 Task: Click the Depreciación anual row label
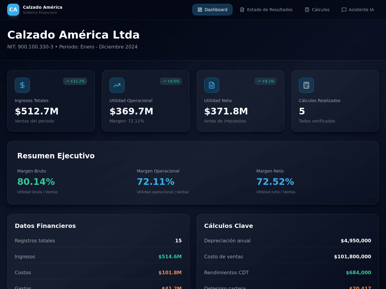tap(227, 241)
